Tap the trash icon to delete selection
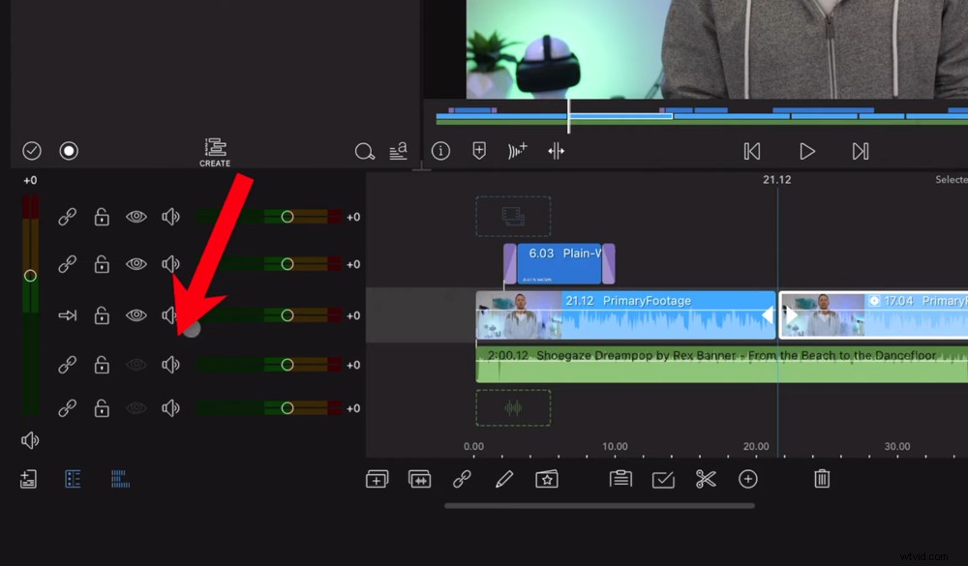This screenshot has height=566, width=968. coord(822,479)
